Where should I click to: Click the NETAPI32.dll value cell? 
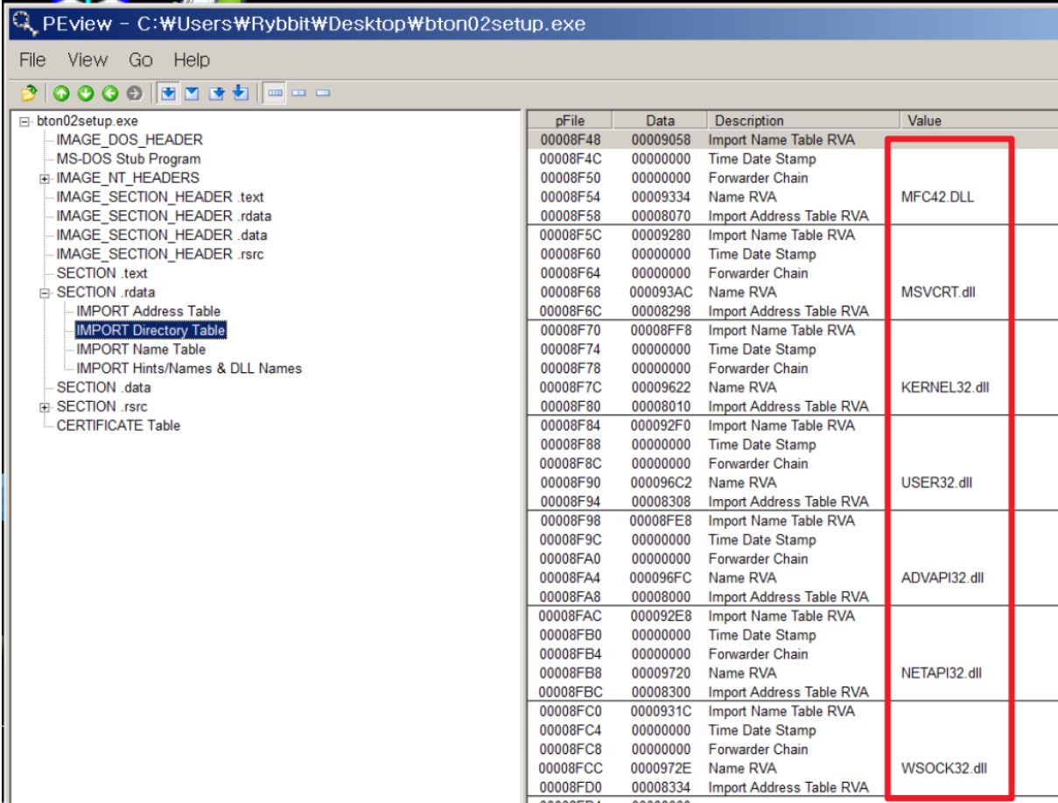[942, 673]
